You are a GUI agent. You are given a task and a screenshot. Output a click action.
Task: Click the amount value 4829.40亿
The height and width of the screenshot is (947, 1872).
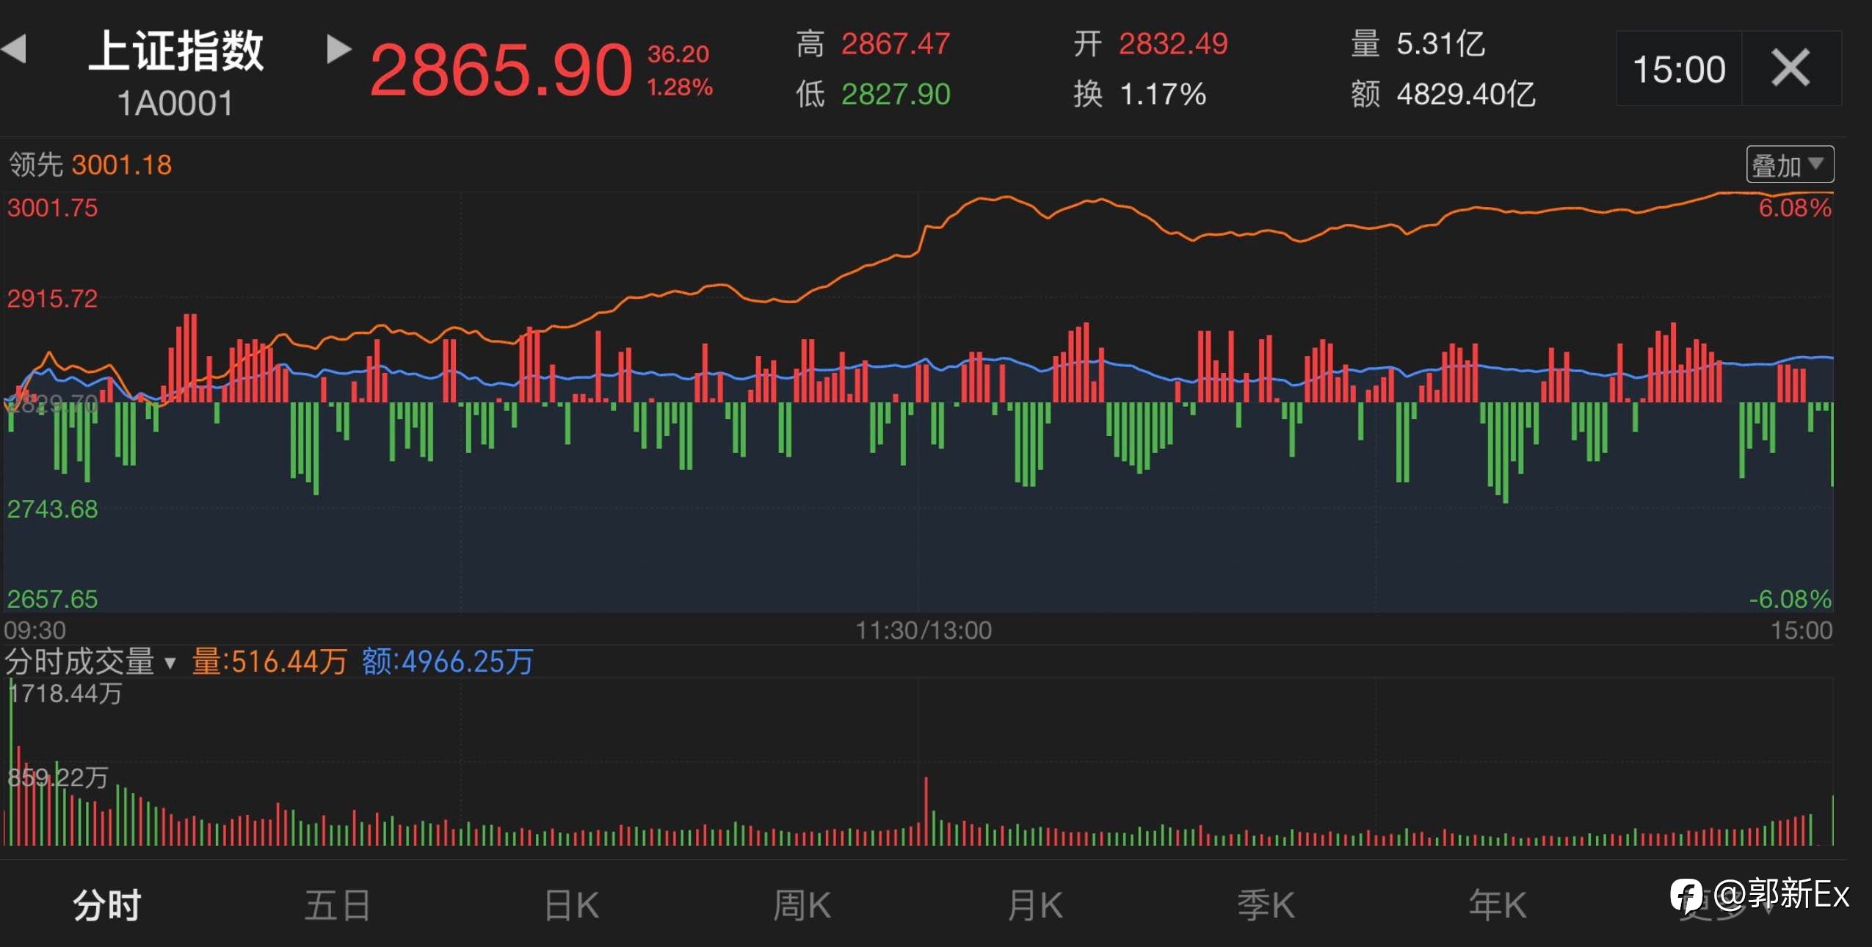[x=1466, y=94]
